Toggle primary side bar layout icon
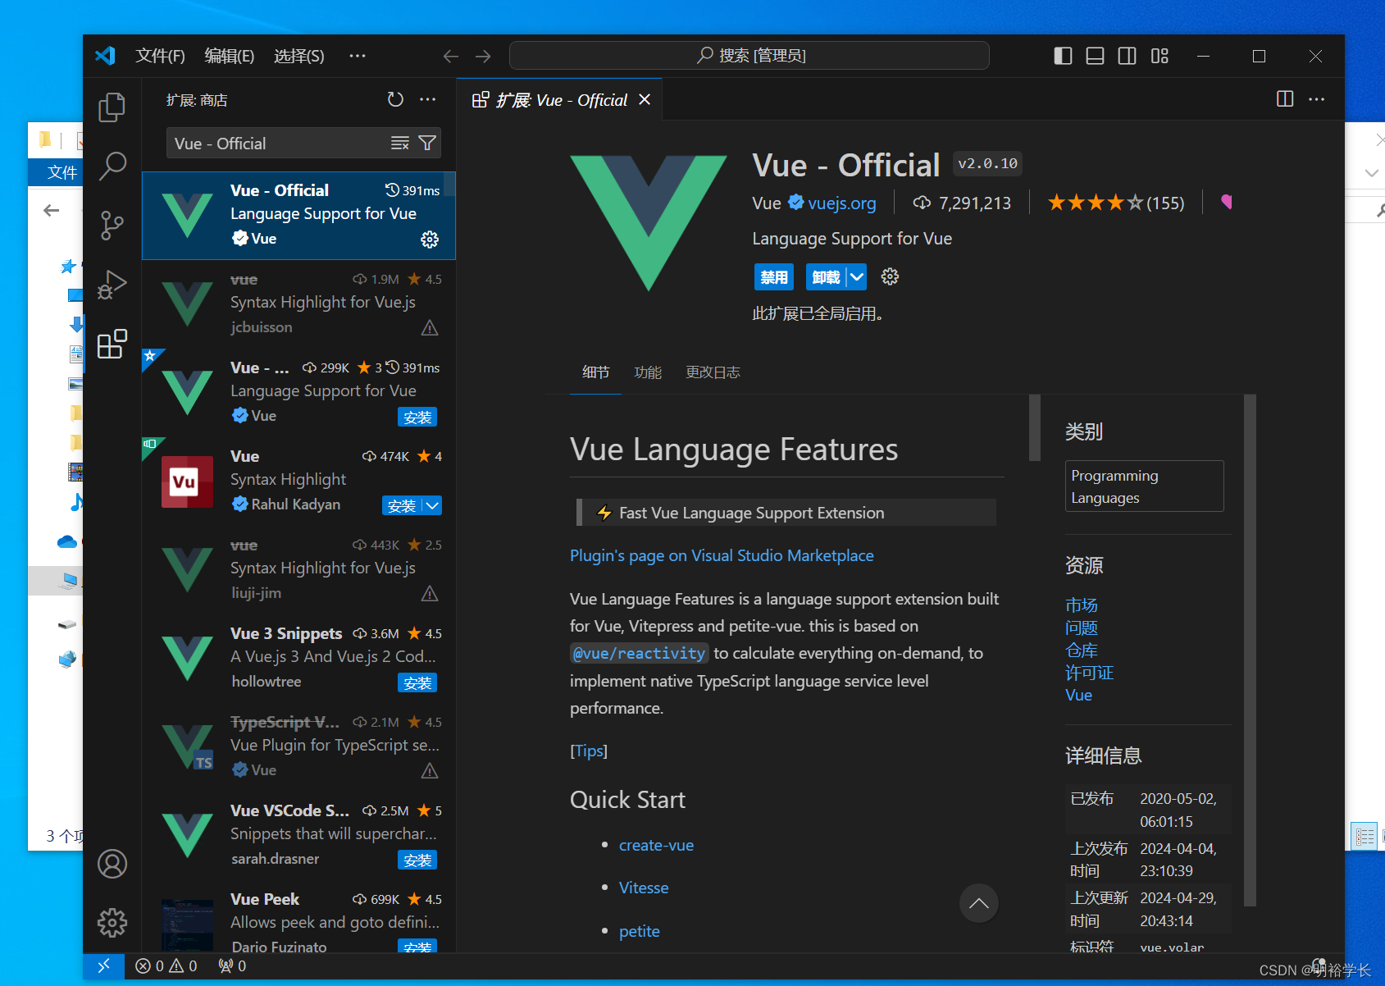Screen dimensions: 1385x986 (x=1063, y=56)
